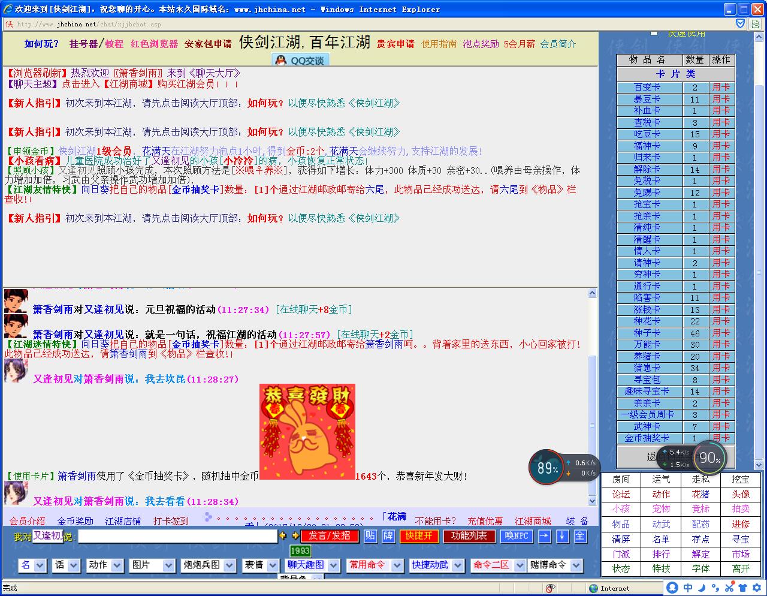Open 充值优惠 link below the chat

coord(485,521)
